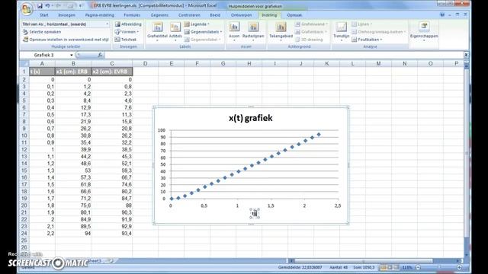This screenshot has height=274, width=488.
Task: Open Excel Help question mark icon
Action: (x=442, y=14)
